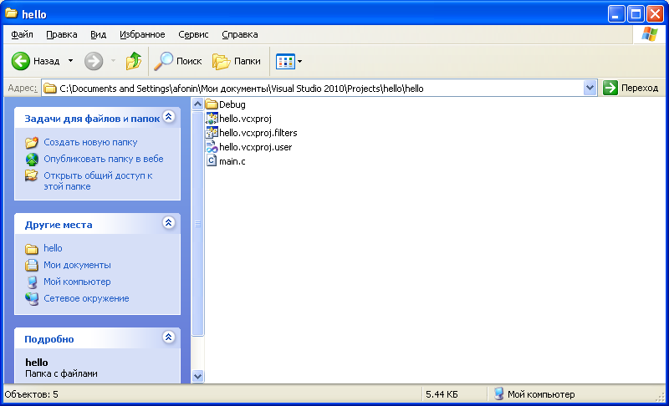Image resolution: width=669 pixels, height=406 pixels.
Task: Click the Мой компьютер icon in sidebar
Action: (x=32, y=282)
